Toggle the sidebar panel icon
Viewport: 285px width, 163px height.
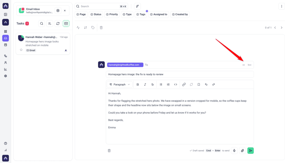click(x=6, y=14)
